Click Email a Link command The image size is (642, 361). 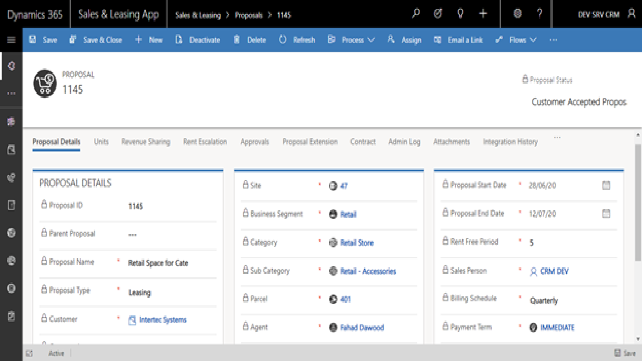(x=458, y=40)
